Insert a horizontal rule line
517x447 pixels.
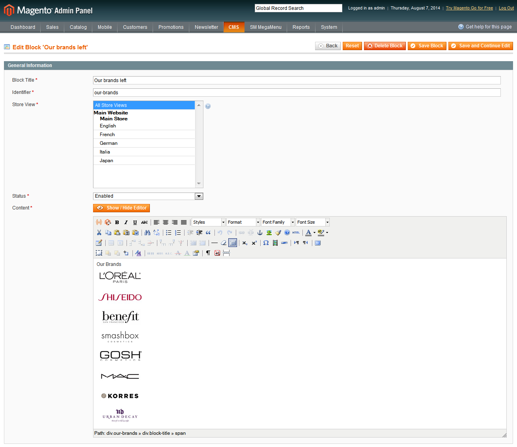click(215, 243)
